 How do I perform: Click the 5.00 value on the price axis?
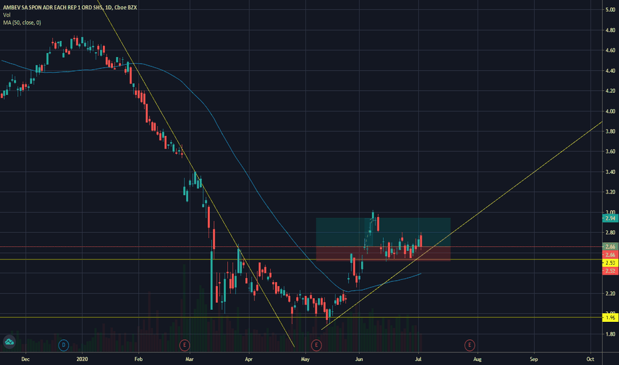tap(610, 10)
